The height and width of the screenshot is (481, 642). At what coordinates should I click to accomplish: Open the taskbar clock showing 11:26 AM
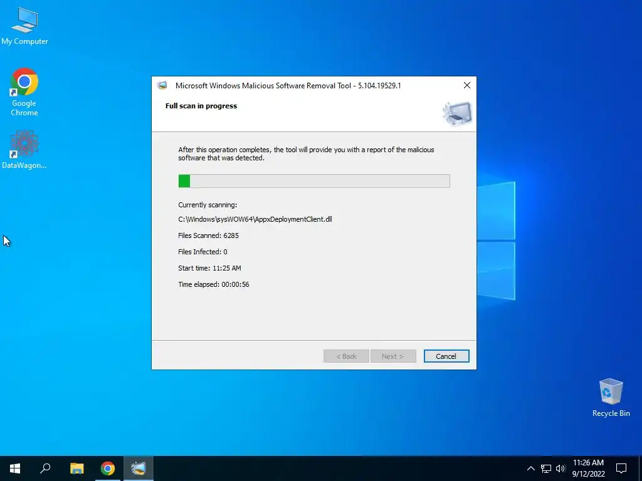coord(588,468)
